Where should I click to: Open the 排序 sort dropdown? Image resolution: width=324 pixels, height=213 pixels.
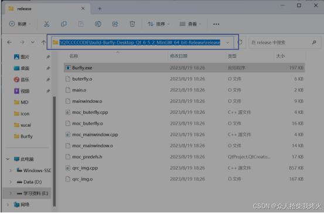pos(159,24)
